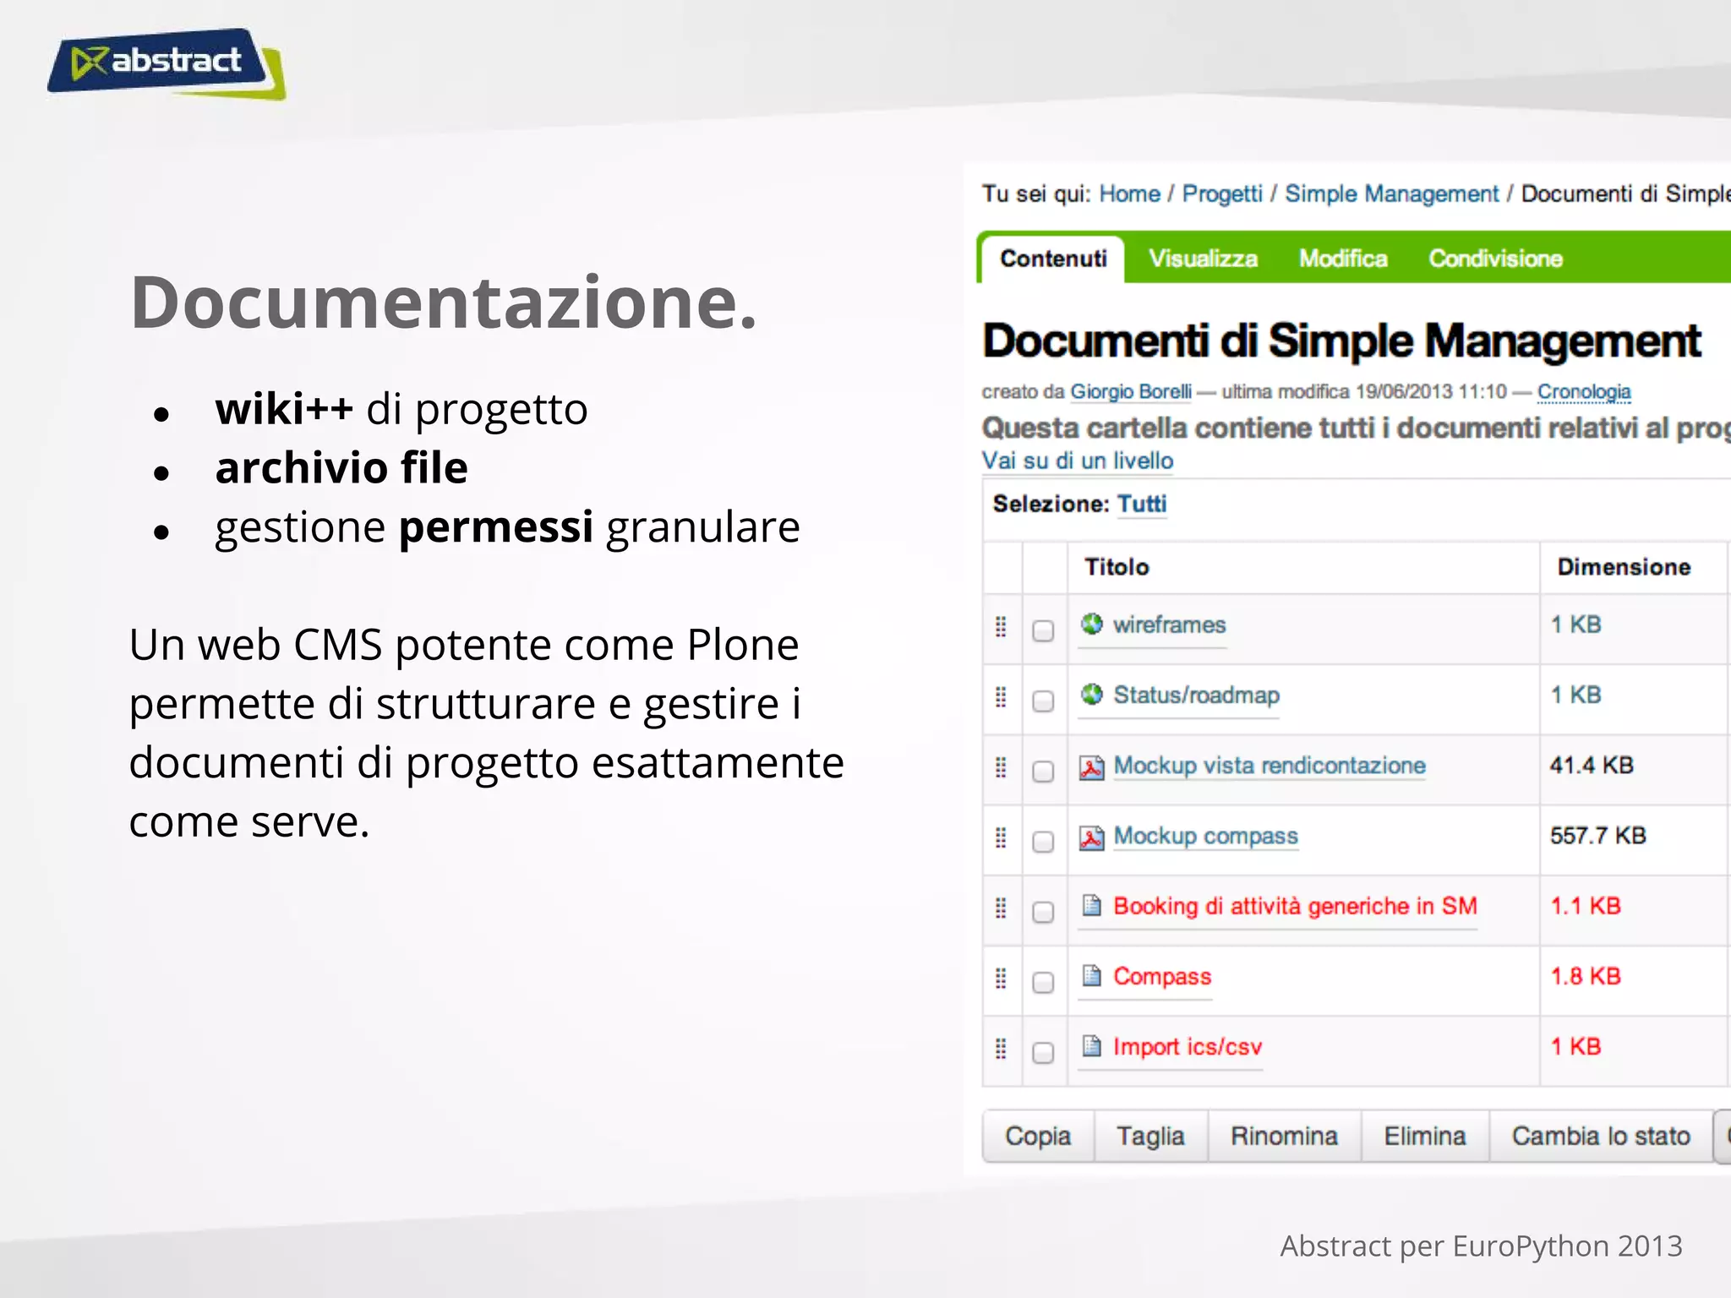The width and height of the screenshot is (1731, 1298).
Task: Select Mockup vista rendicontazione checkbox
Action: (x=1044, y=772)
